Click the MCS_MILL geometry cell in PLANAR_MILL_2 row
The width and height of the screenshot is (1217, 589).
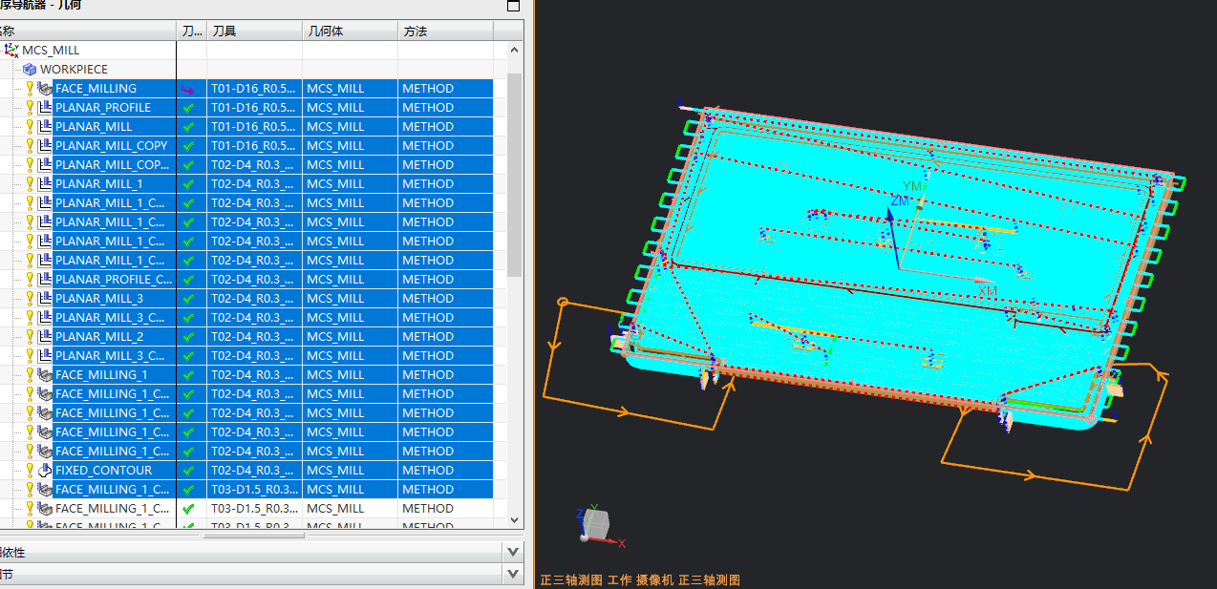[x=350, y=336]
